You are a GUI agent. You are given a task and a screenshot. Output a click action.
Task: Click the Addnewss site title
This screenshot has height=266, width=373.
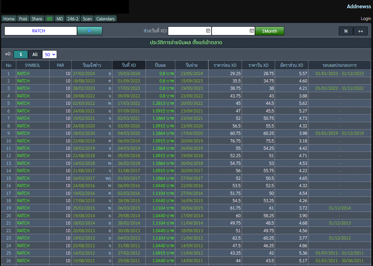pyautogui.click(x=359, y=6)
